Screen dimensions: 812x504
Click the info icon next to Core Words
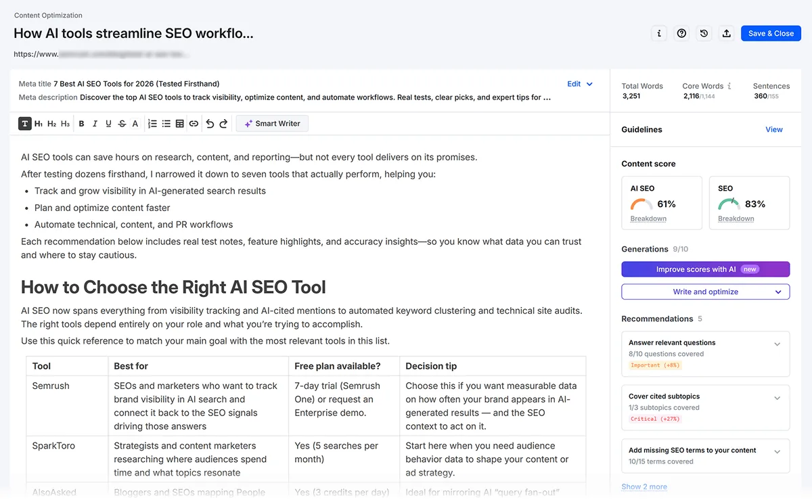729,86
